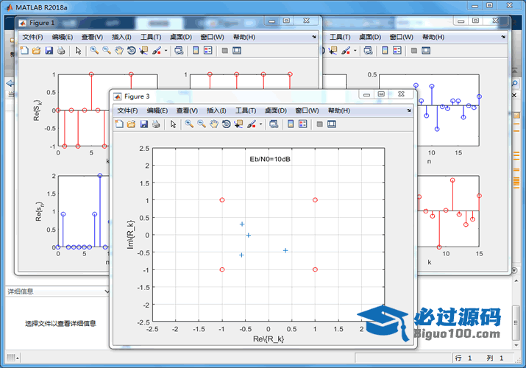
Task: Select Rotate 3D tool in Figure 1
Action: click(x=132, y=51)
